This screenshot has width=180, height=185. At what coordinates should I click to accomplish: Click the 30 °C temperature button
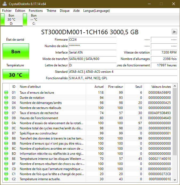pos(16,75)
